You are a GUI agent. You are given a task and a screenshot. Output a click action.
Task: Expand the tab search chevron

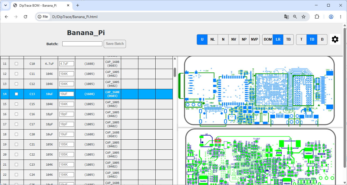tap(5, 5)
